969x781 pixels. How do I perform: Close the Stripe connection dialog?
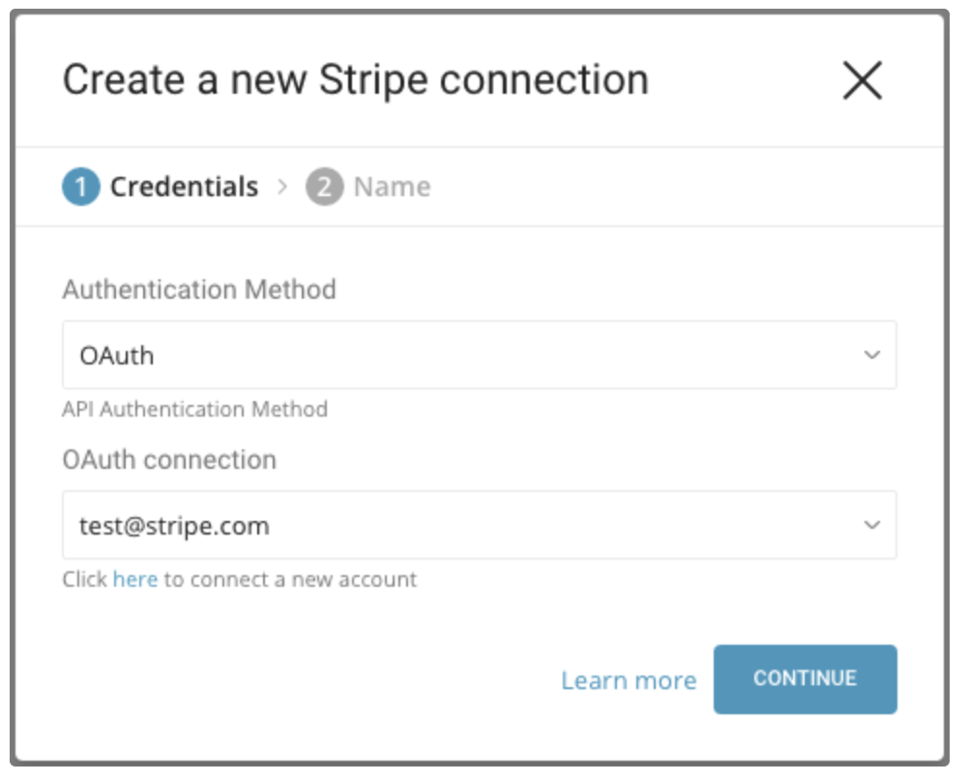pos(862,81)
